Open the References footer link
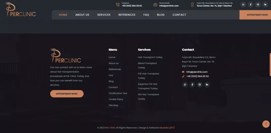The image size is (271, 133). pyautogui.click(x=115, y=69)
